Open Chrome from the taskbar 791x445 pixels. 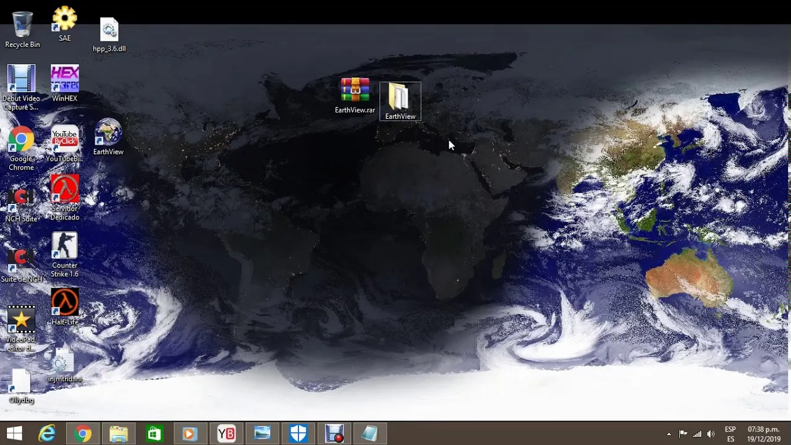[83, 433]
